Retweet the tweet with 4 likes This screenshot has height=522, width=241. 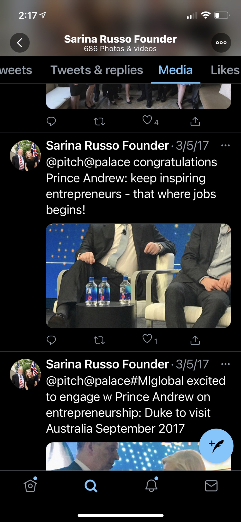[x=99, y=122]
